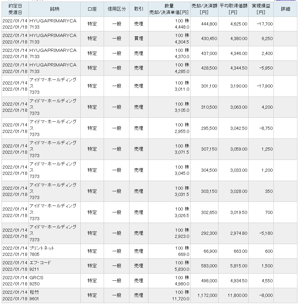The image size is (298, 304).
Task: Click the 買埋 trade type cell
Action: tap(139, 39)
